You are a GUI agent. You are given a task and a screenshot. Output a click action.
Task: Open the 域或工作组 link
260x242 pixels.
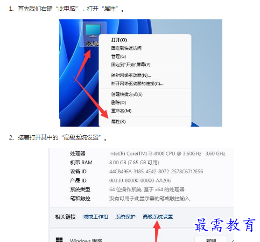(x=96, y=217)
